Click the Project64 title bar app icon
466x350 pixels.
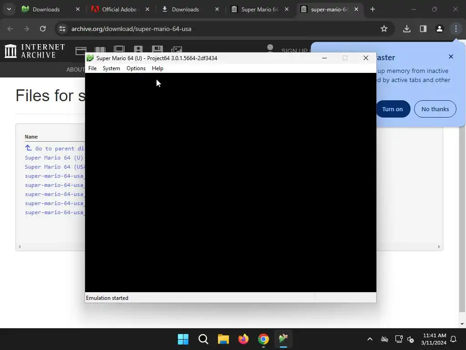pos(90,58)
